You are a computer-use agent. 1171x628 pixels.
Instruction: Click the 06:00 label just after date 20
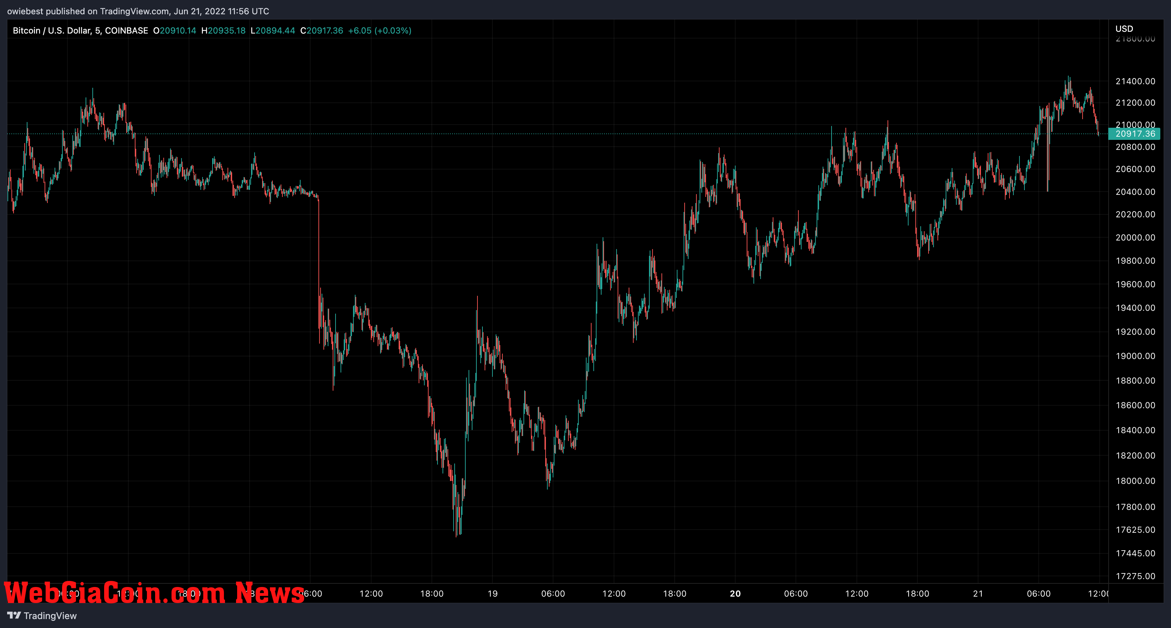pyautogui.click(x=796, y=594)
